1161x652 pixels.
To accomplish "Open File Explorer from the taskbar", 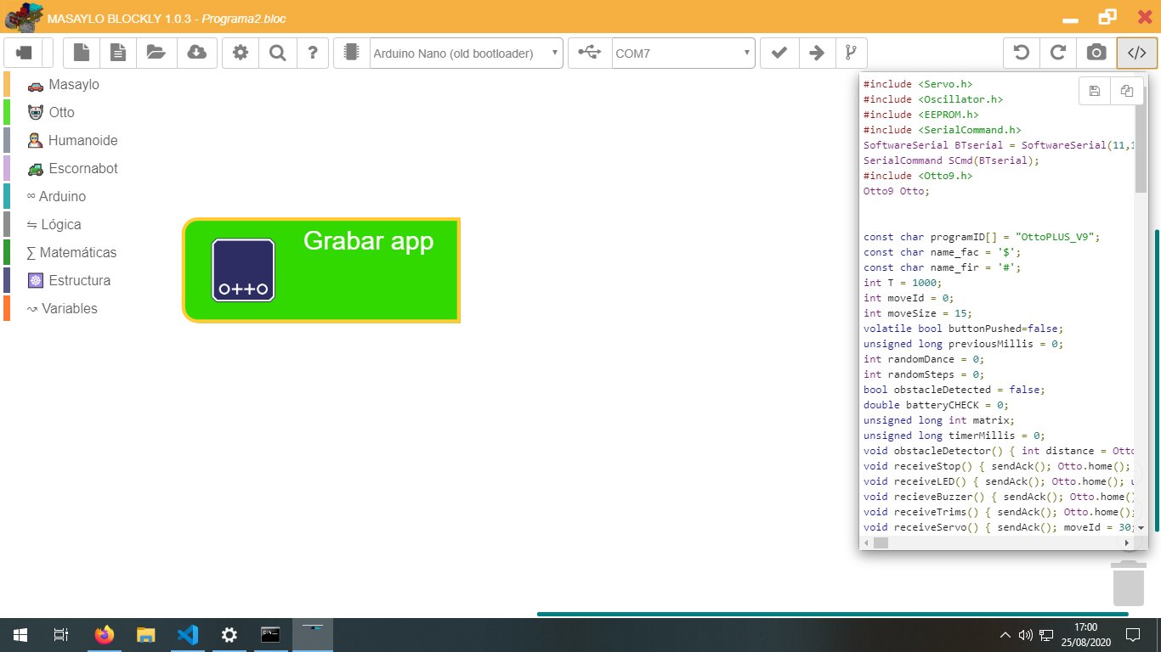I will coord(146,635).
